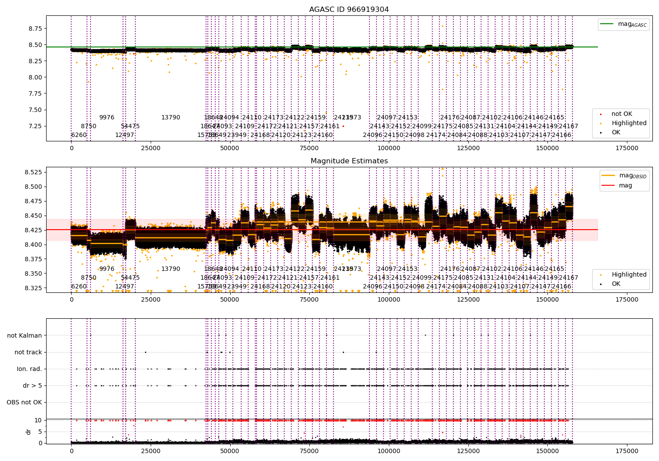The image size is (659, 461).
Task: Click obsid label 8750 in the top plot
Action: point(88,126)
